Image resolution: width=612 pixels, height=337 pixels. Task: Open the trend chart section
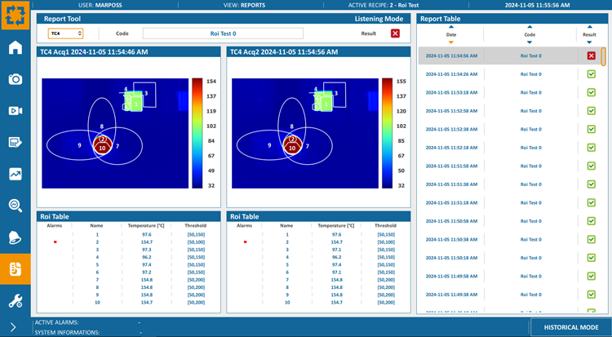pyautogui.click(x=16, y=174)
